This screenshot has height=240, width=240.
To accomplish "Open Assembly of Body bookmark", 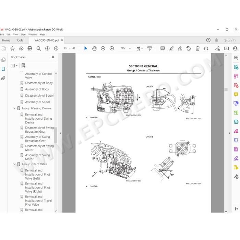I will 37,89.
